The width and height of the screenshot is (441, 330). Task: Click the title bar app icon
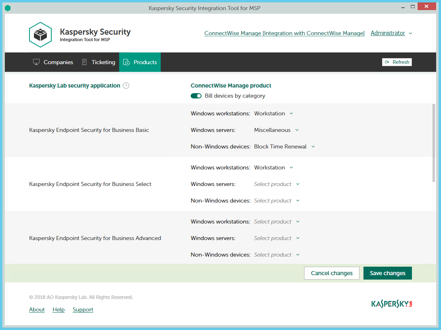[8, 8]
